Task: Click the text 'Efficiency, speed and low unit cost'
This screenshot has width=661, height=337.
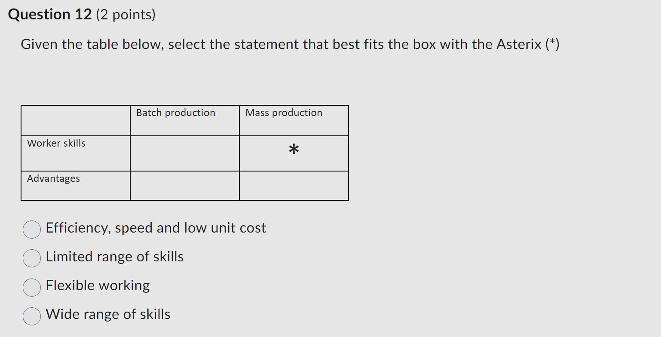Action: click(156, 228)
